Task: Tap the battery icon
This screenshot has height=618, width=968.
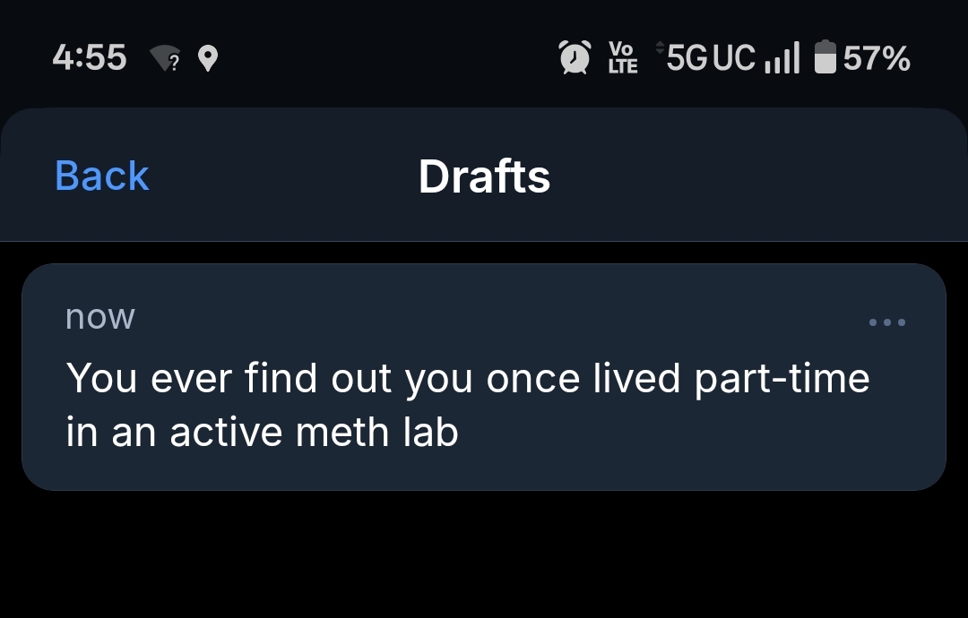Action: (825, 58)
